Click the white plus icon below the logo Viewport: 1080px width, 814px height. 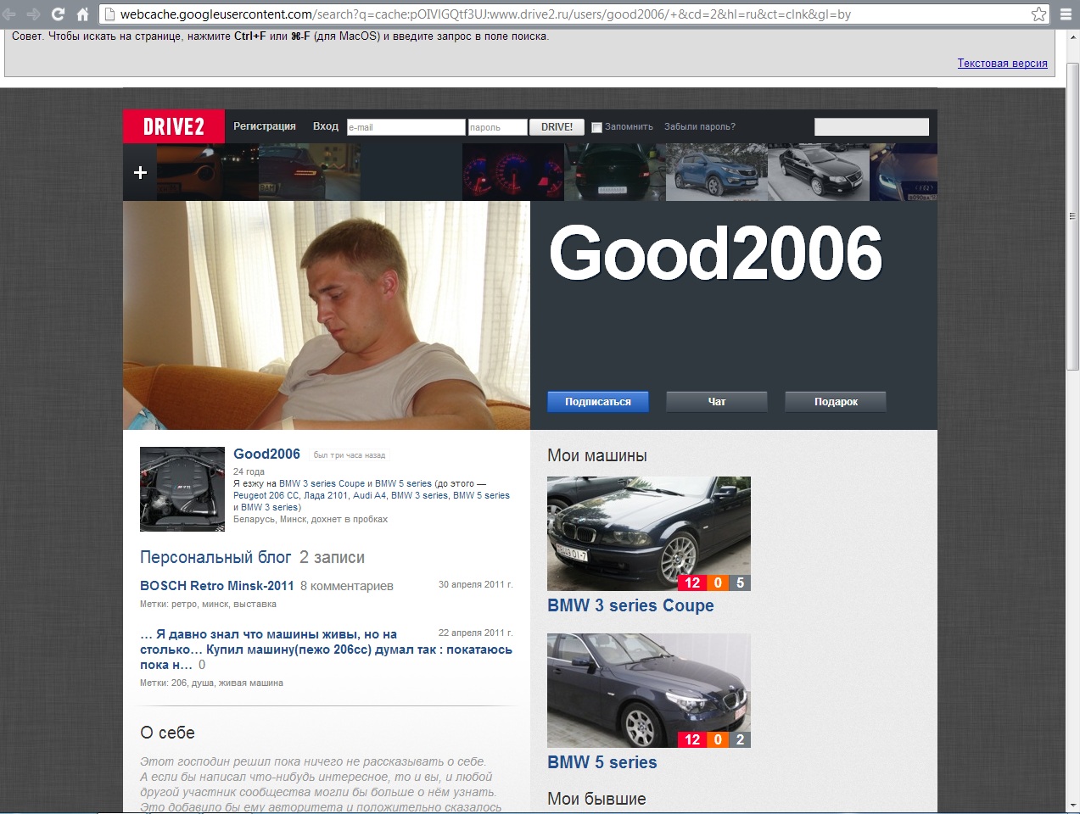point(140,172)
